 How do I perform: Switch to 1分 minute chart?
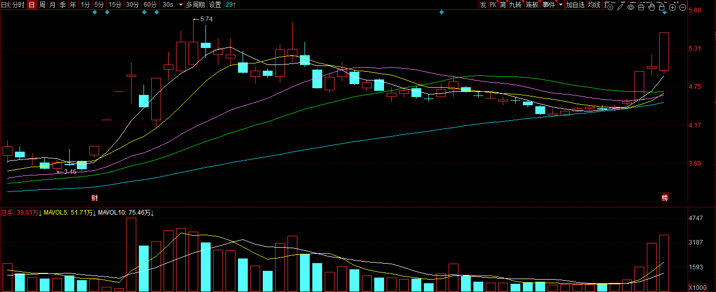point(85,5)
